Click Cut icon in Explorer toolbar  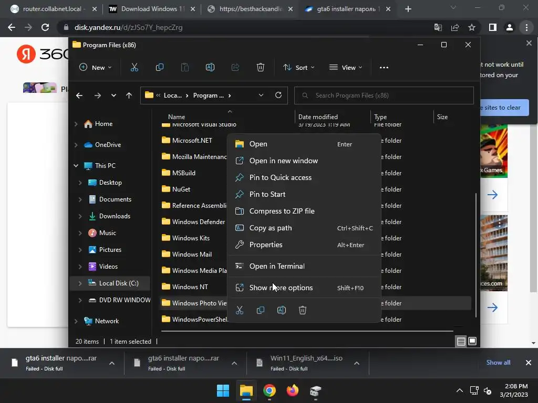pos(134,68)
